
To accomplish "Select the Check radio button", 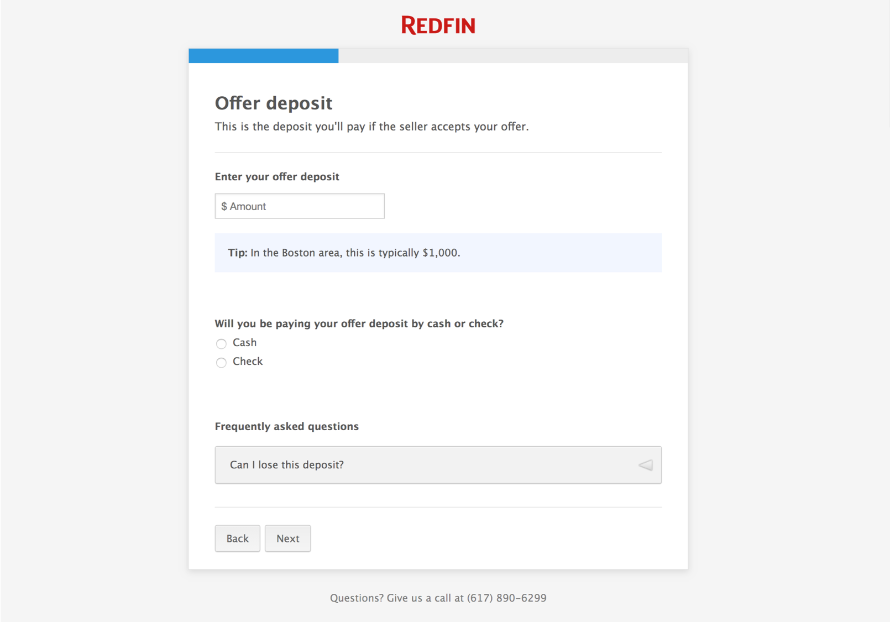I will coord(221,363).
